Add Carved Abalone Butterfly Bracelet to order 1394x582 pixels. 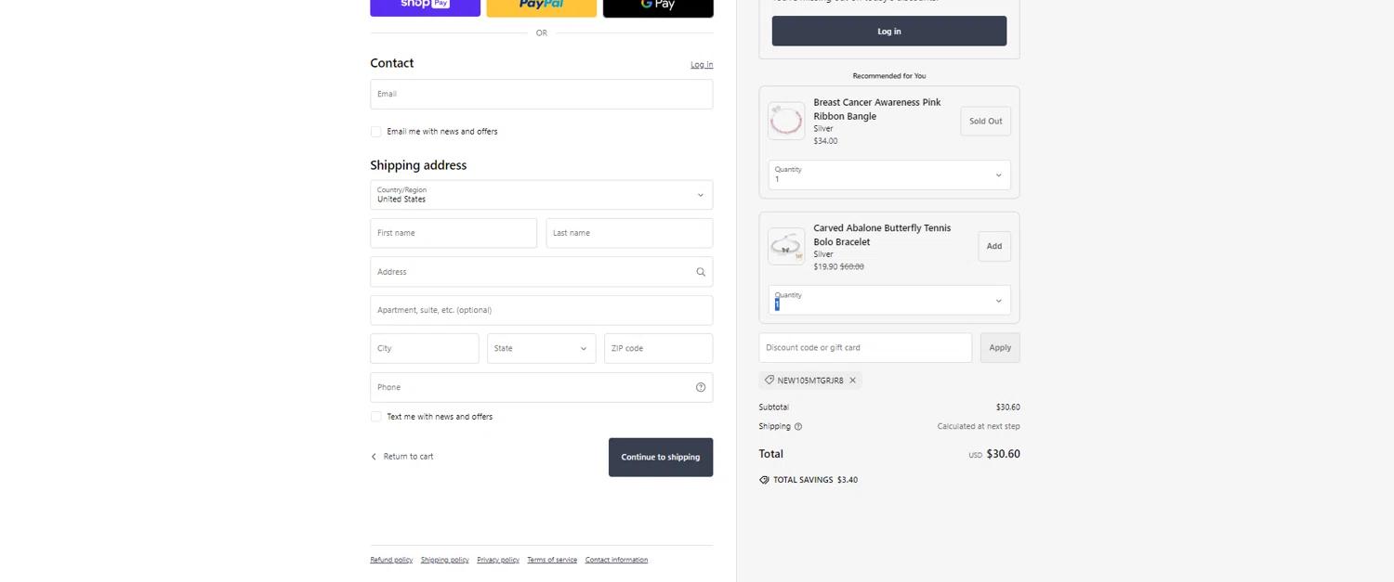(x=994, y=246)
